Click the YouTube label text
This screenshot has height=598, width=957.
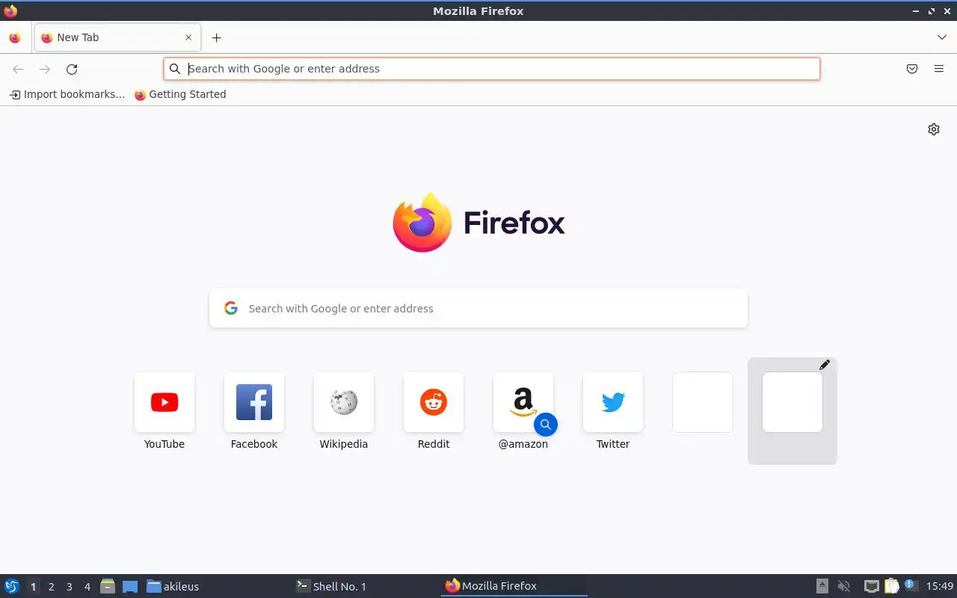tap(164, 444)
